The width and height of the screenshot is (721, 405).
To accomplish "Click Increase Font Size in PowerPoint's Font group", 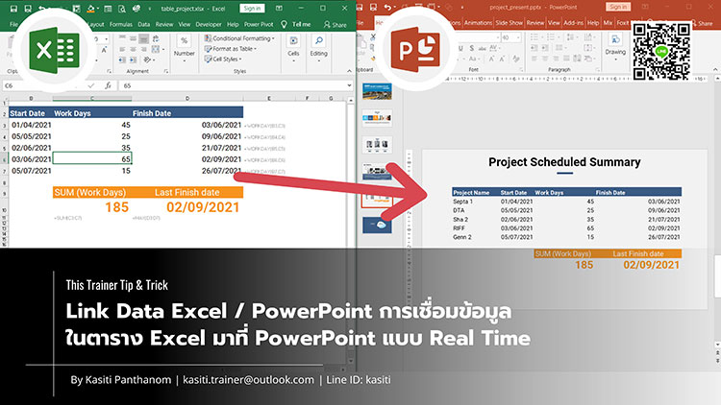I will (x=491, y=59).
